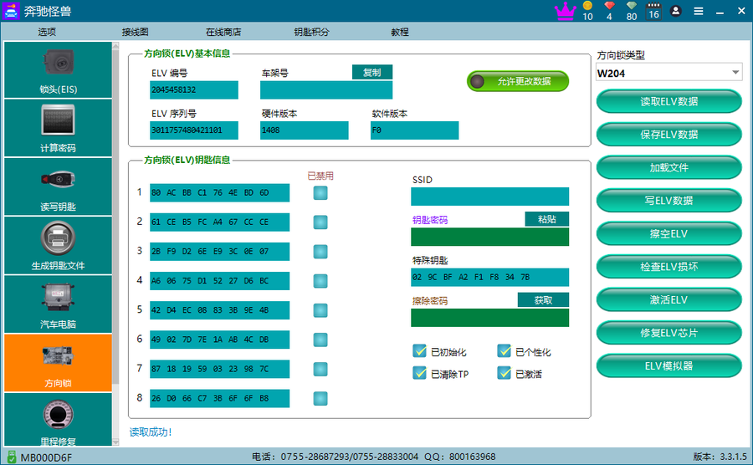Click the calendar icon showing 16
Image resolution: width=753 pixels, height=465 pixels.
coord(653,11)
